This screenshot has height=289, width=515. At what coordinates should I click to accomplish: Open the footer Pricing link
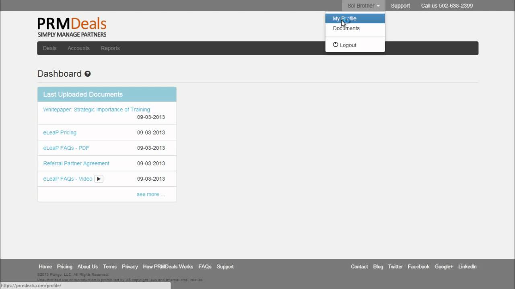(64, 267)
